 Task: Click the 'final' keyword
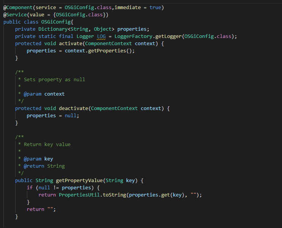[66, 36]
